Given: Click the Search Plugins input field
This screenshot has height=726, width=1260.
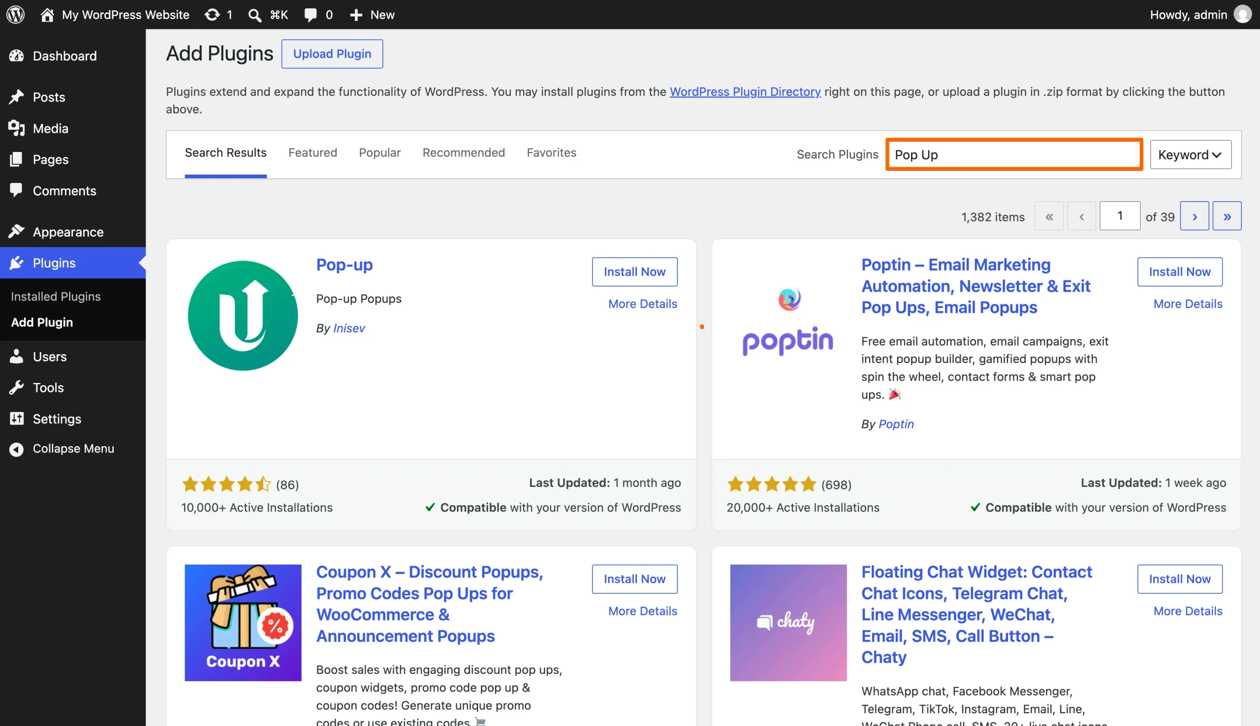Looking at the screenshot, I should (1013, 154).
